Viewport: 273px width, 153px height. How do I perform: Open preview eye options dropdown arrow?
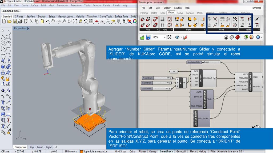point(181,37)
